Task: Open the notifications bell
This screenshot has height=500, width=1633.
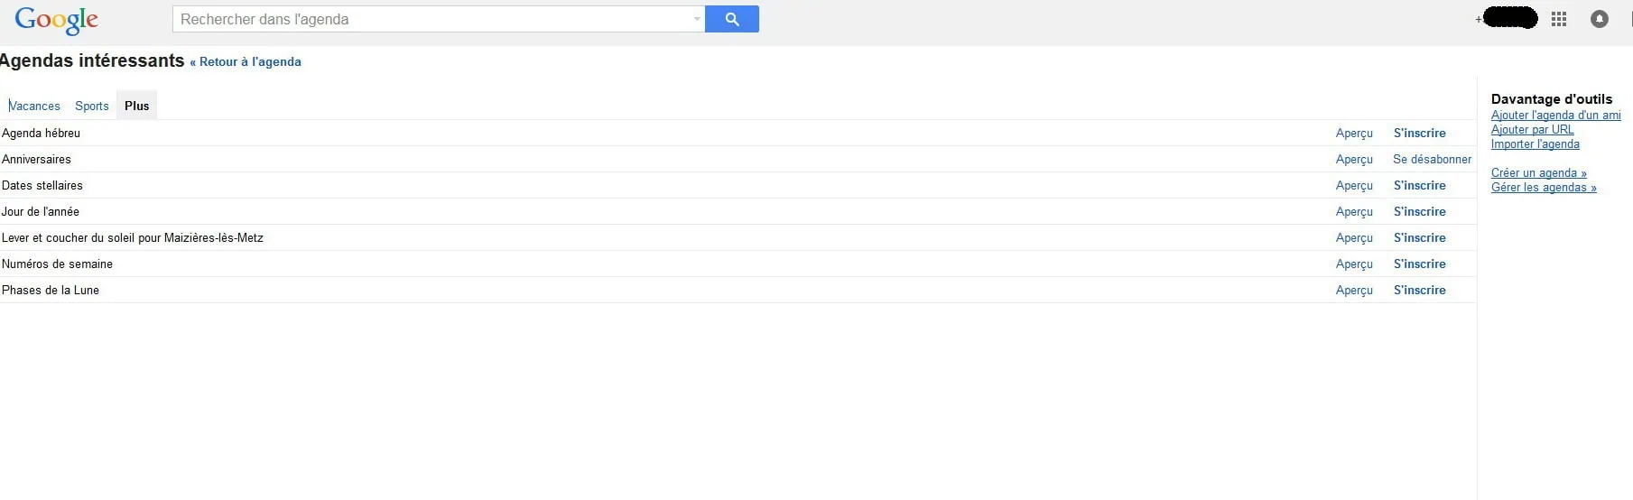Action: [x=1599, y=19]
